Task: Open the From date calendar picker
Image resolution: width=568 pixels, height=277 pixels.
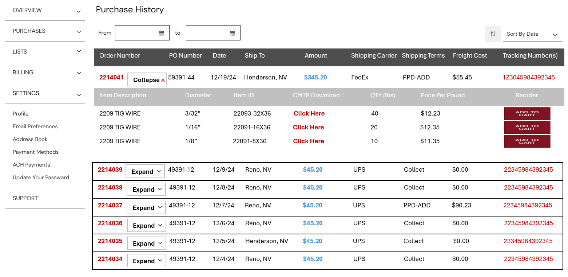Action: point(162,33)
